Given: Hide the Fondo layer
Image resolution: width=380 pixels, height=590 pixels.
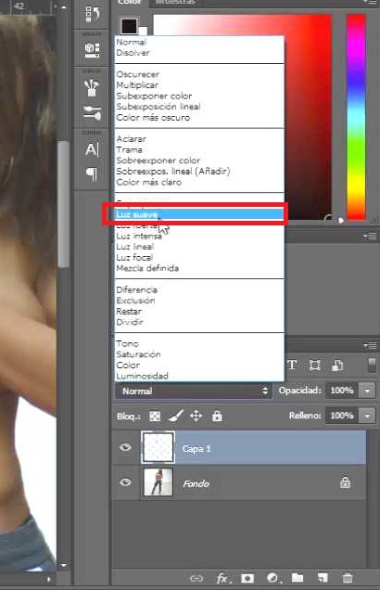Looking at the screenshot, I should pos(125,482).
